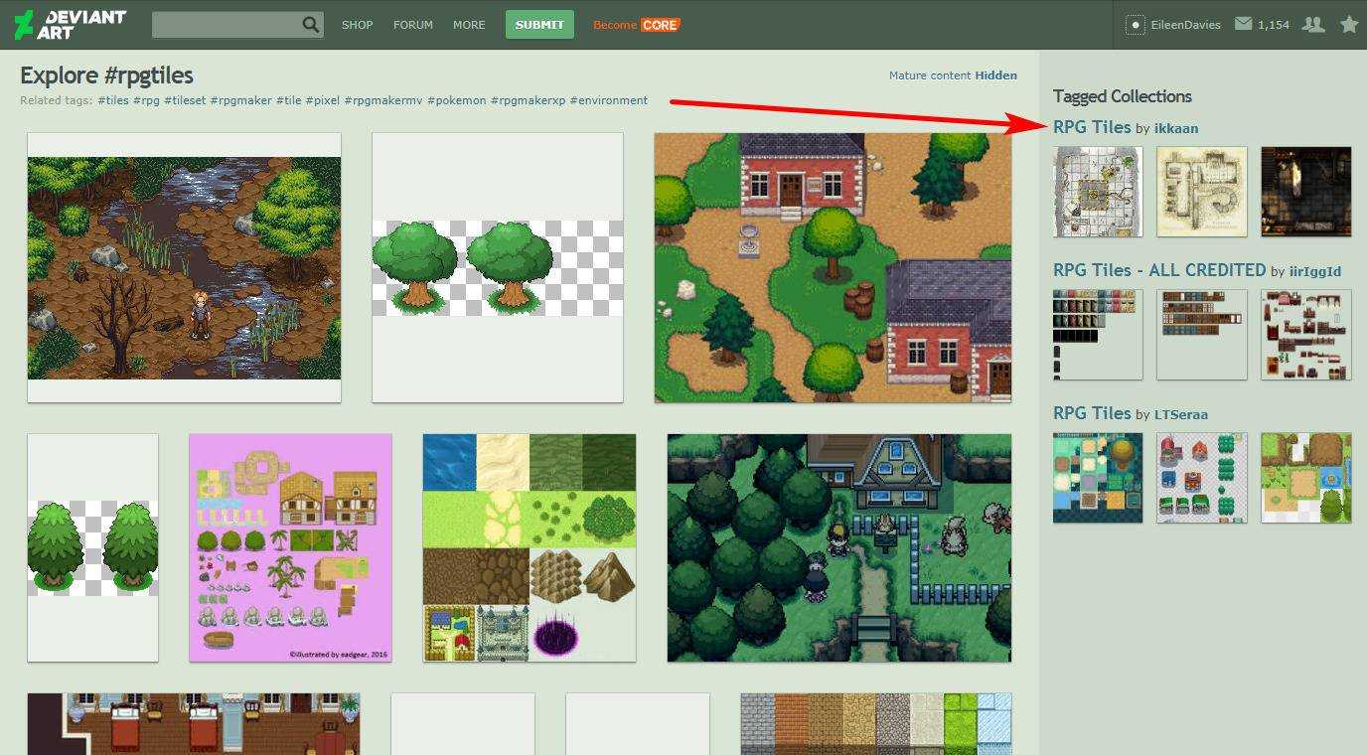Open the messages envelope icon
This screenshot has height=755, width=1367.
pyautogui.click(x=1243, y=24)
